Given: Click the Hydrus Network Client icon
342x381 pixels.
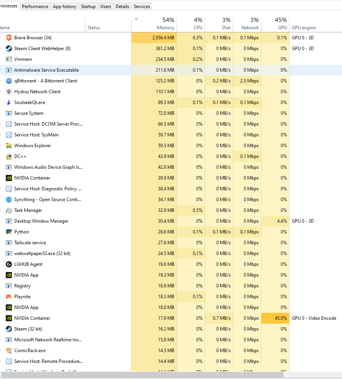Looking at the screenshot, I should pos(9,92).
